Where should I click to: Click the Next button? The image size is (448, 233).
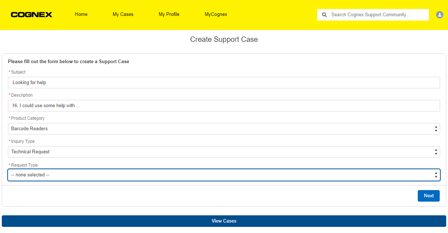pyautogui.click(x=429, y=195)
